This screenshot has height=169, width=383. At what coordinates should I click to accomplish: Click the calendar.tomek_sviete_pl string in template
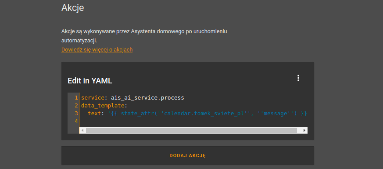[x=204, y=113]
